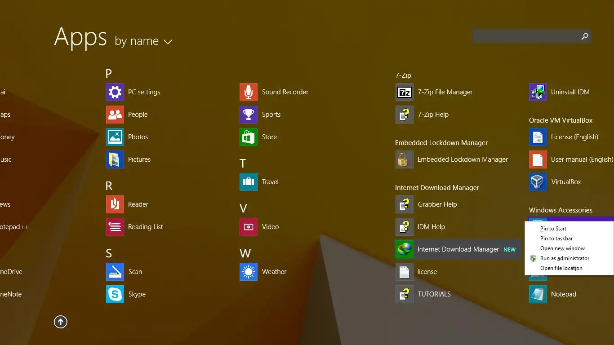Click the '7-Zip File Manager' label
This screenshot has width=614, height=345.
(x=445, y=92)
